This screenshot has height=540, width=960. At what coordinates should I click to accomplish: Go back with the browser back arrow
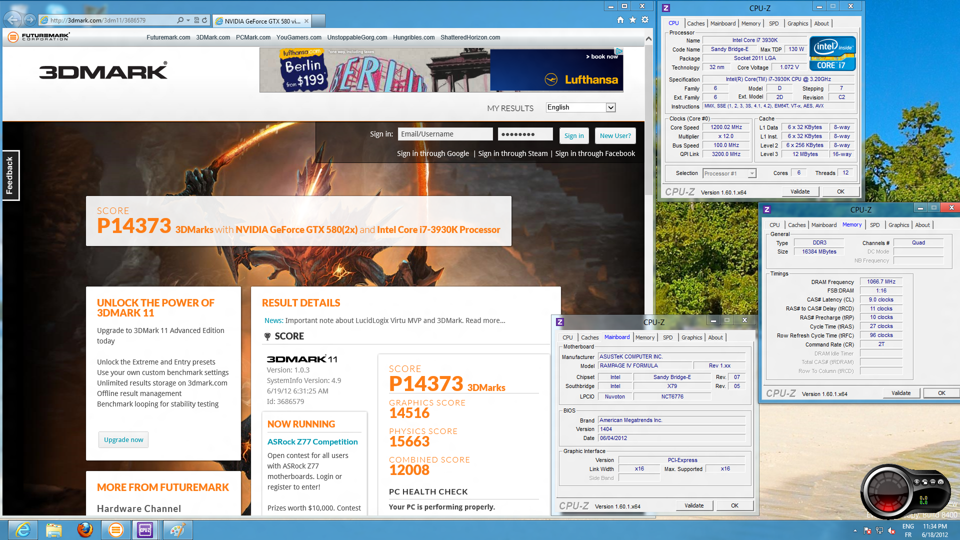coord(13,20)
